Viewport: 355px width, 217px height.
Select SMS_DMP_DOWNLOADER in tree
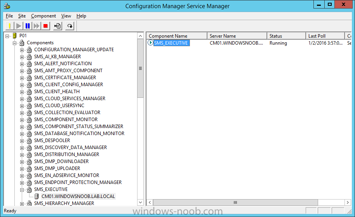coord(61,161)
